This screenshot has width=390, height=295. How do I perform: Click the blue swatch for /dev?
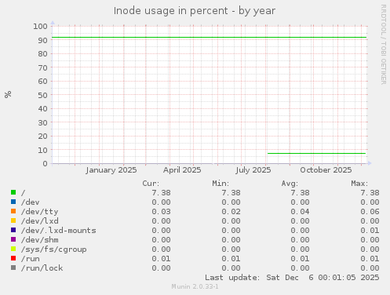[13, 202]
